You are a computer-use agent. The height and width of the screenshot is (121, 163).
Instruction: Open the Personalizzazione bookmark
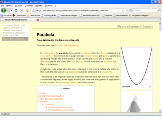tap(90, 16)
